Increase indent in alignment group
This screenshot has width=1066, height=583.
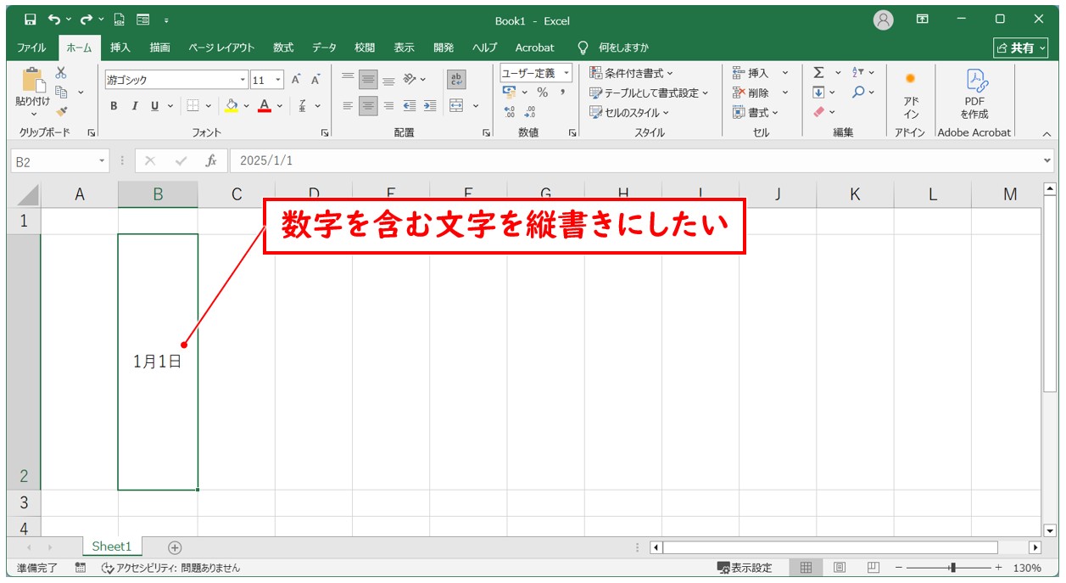(430, 106)
